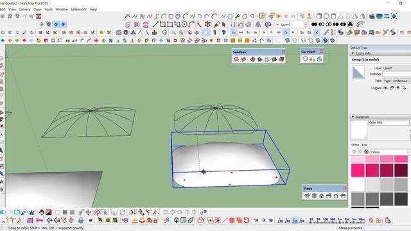
Task: Toggle the 15 degree angle snap button
Action: pos(281,220)
